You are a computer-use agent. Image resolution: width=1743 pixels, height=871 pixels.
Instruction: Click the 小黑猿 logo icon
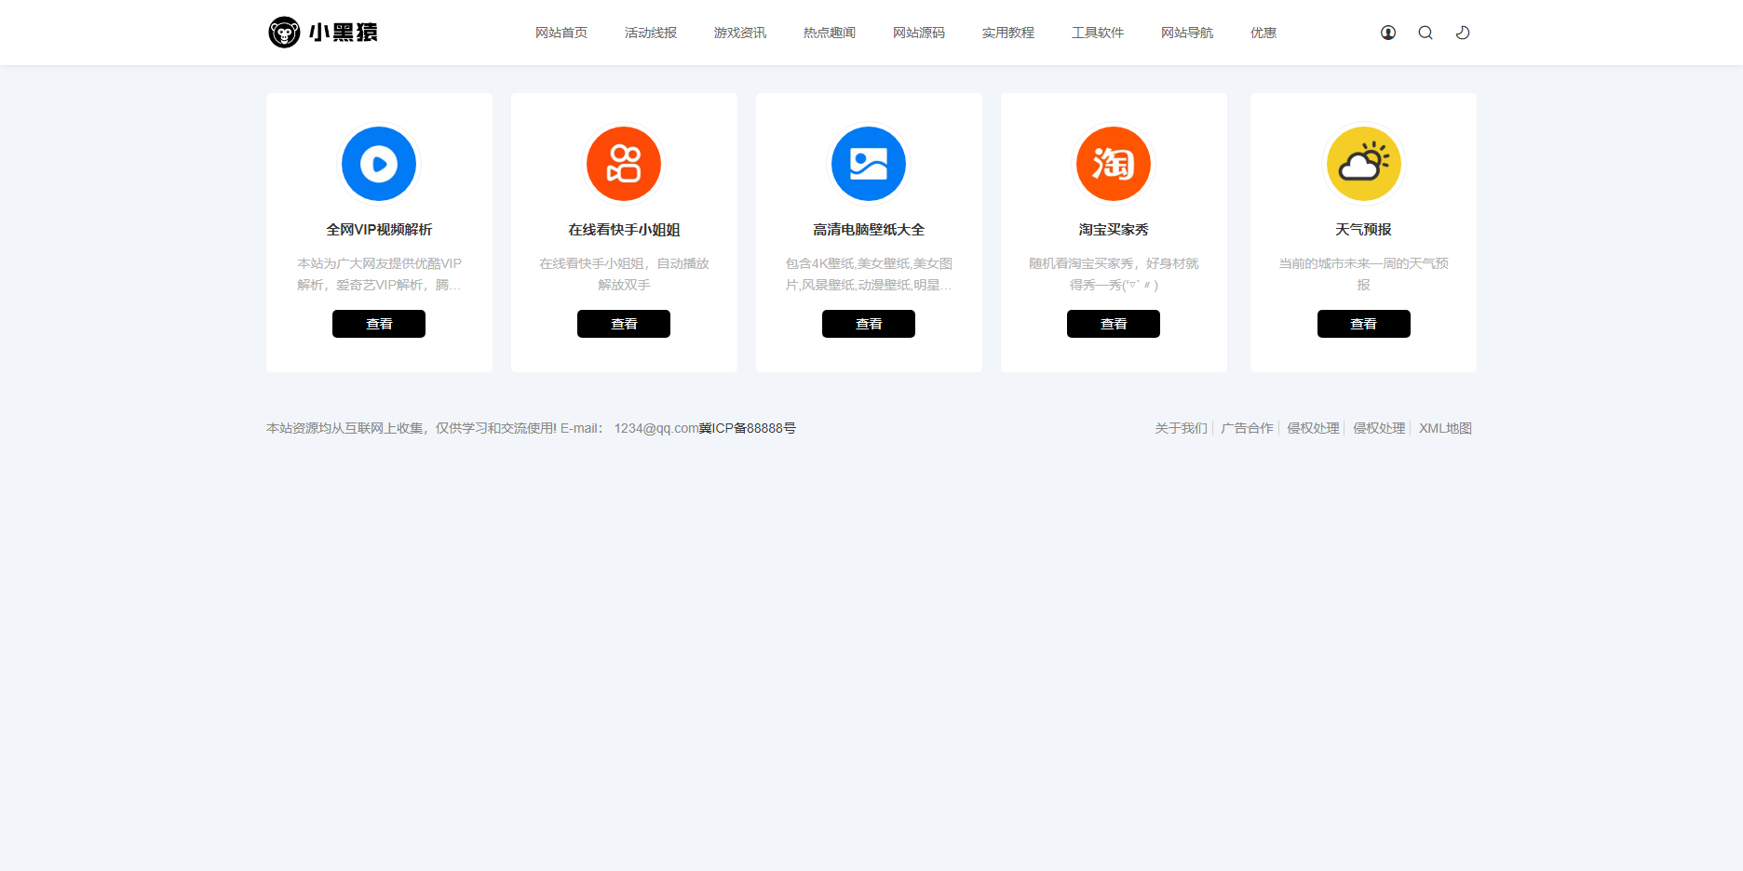tap(284, 32)
